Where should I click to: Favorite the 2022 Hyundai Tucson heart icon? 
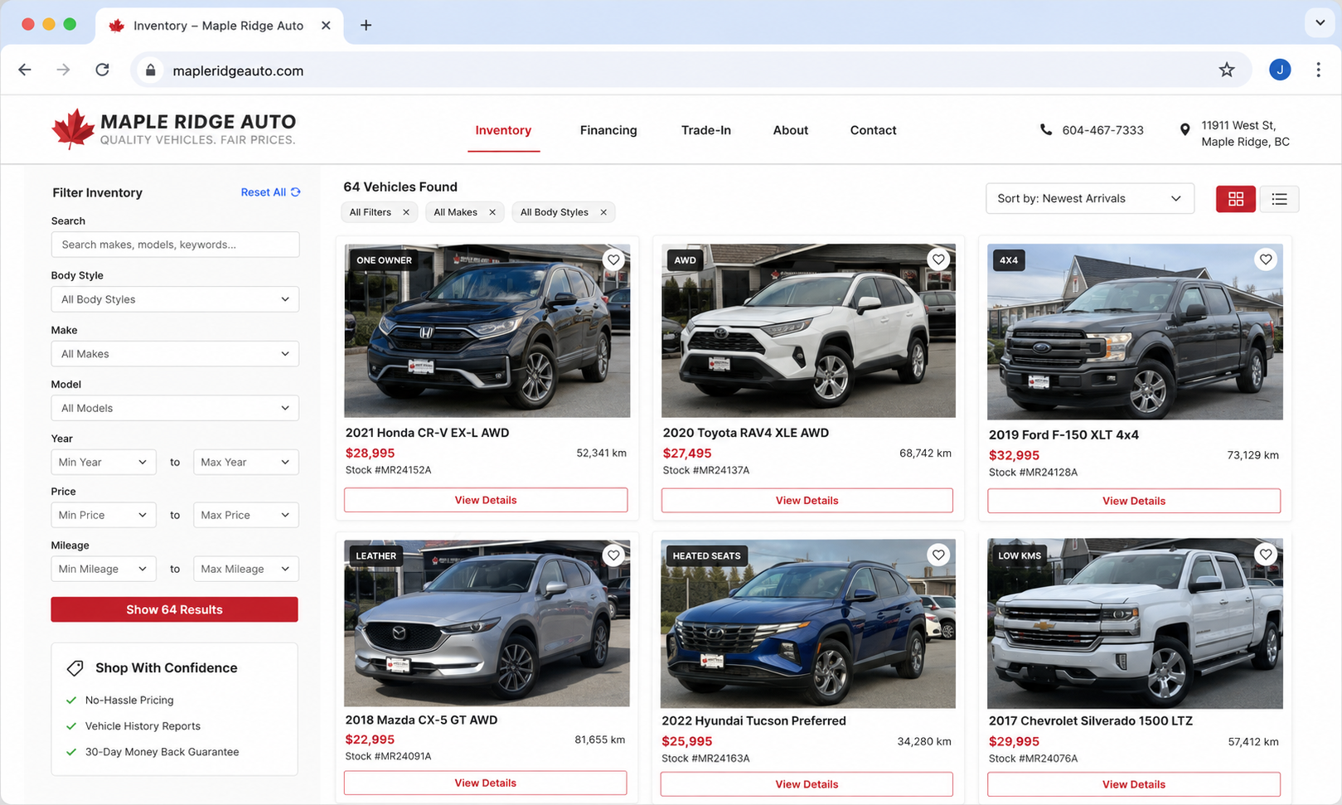coord(938,555)
